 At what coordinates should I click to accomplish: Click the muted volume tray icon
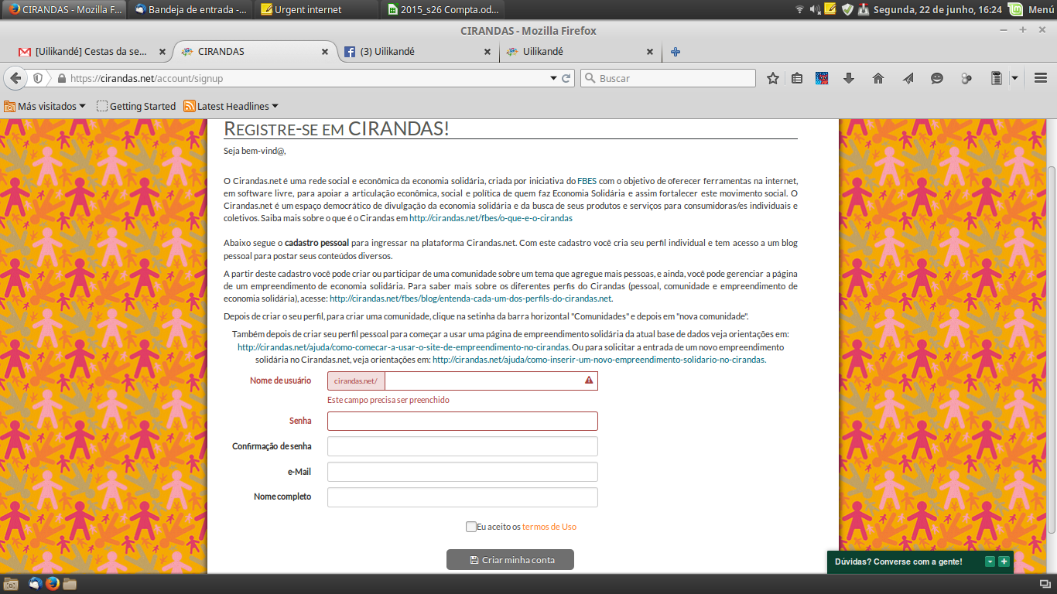coord(815,9)
